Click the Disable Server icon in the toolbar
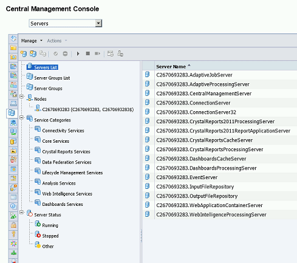 (65, 53)
